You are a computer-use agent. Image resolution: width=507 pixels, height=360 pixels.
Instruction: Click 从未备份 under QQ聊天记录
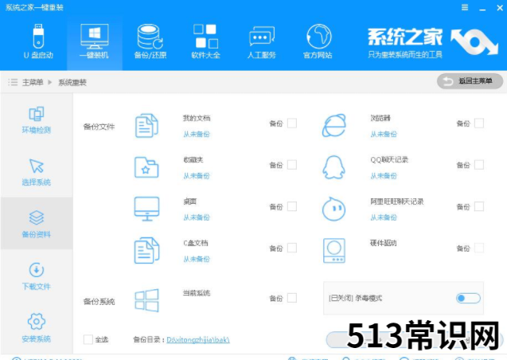(x=384, y=176)
